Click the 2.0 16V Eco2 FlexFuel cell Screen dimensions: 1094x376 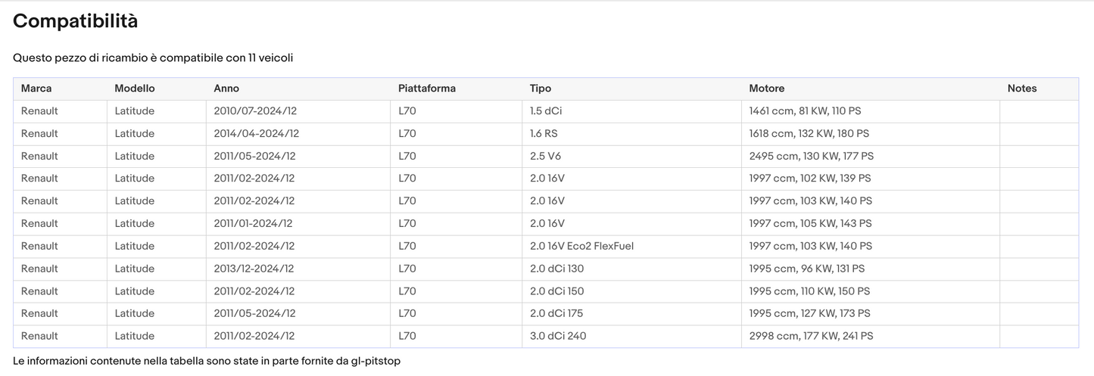coord(581,246)
